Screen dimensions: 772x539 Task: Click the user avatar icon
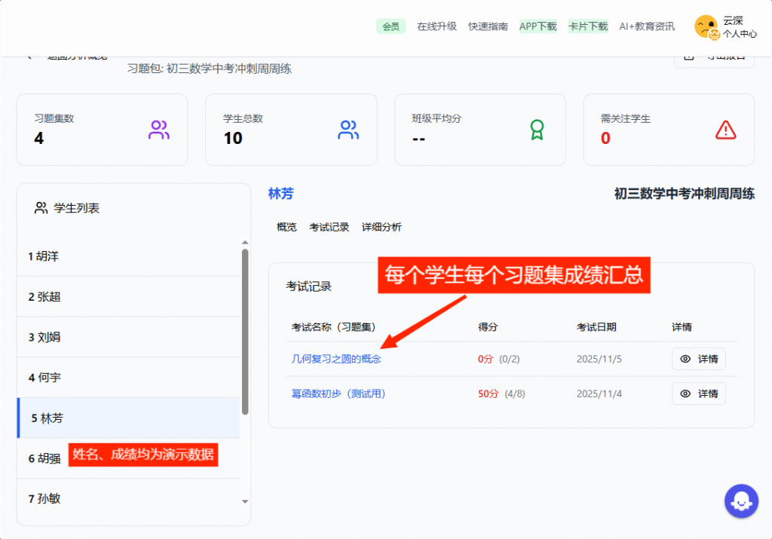coord(706,26)
